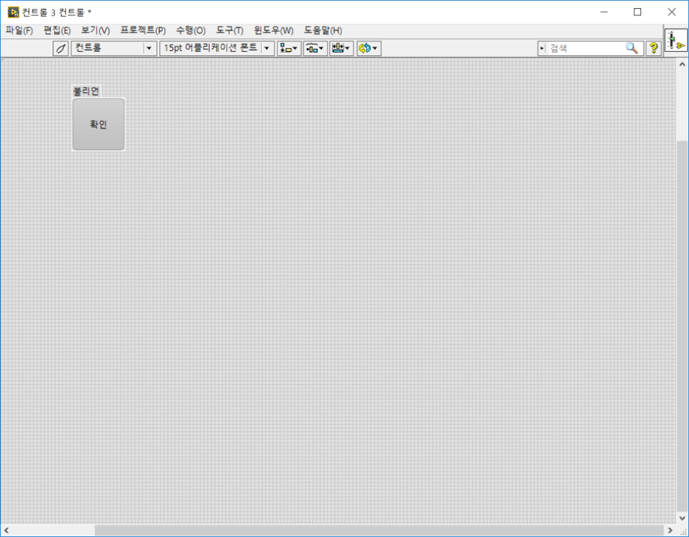The height and width of the screenshot is (537, 689).
Task: Click the horizontal scrollbar right arrow
Action: pos(670,530)
